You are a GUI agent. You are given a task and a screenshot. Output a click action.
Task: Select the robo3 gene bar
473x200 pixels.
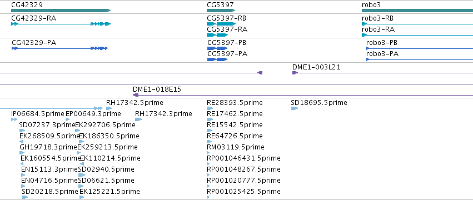(417, 11)
